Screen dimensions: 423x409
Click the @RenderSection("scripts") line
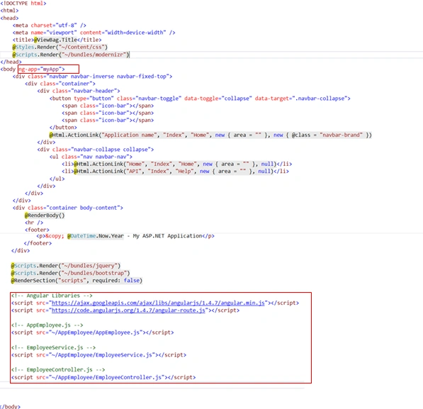77,281
